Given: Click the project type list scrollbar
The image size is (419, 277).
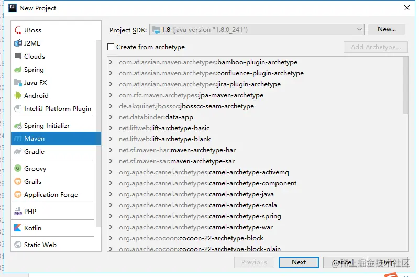Looking at the screenshot, I should coord(98,134).
